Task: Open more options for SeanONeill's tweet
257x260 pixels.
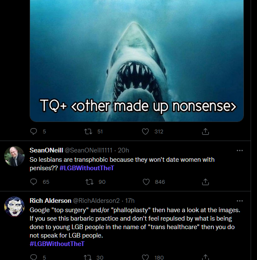Action: pyautogui.click(x=240, y=150)
